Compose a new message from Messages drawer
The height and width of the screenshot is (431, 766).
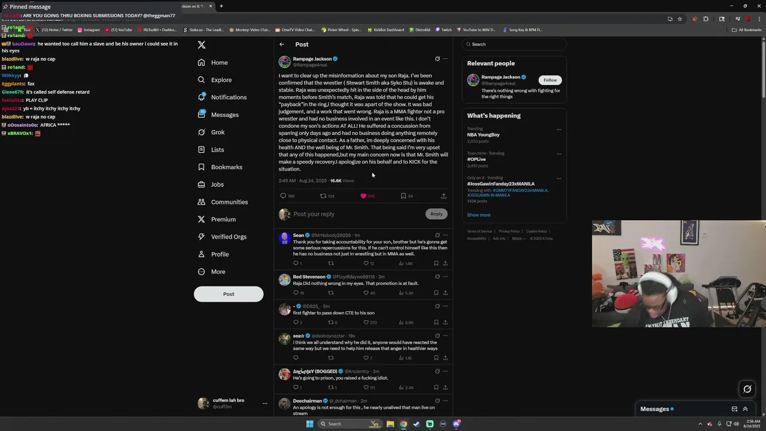pos(734,409)
